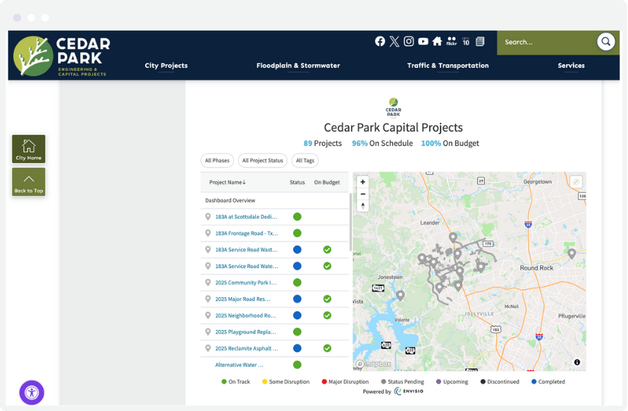The width and height of the screenshot is (628, 411).
Task: Open the Traffic & Transportation menu
Action: click(x=448, y=66)
